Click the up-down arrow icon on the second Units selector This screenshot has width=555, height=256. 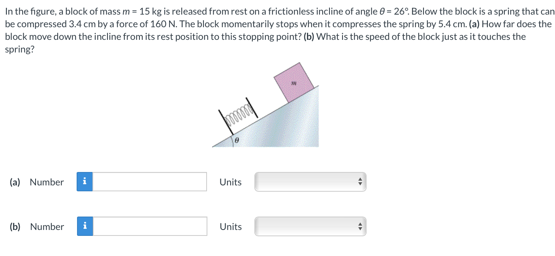point(360,226)
